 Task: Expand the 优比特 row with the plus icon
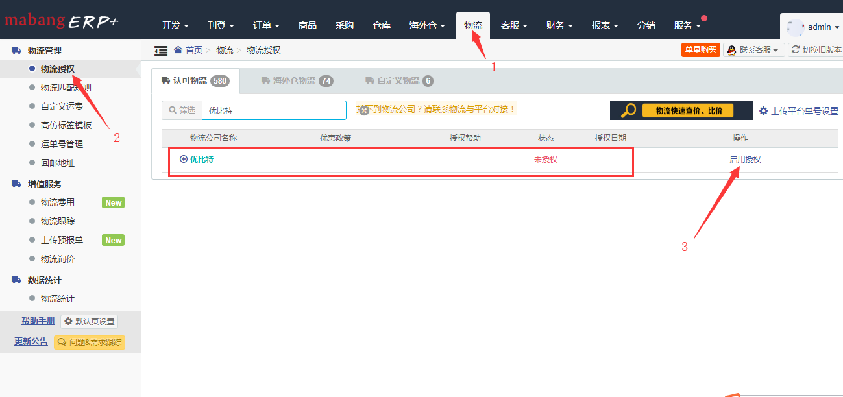[x=184, y=158]
